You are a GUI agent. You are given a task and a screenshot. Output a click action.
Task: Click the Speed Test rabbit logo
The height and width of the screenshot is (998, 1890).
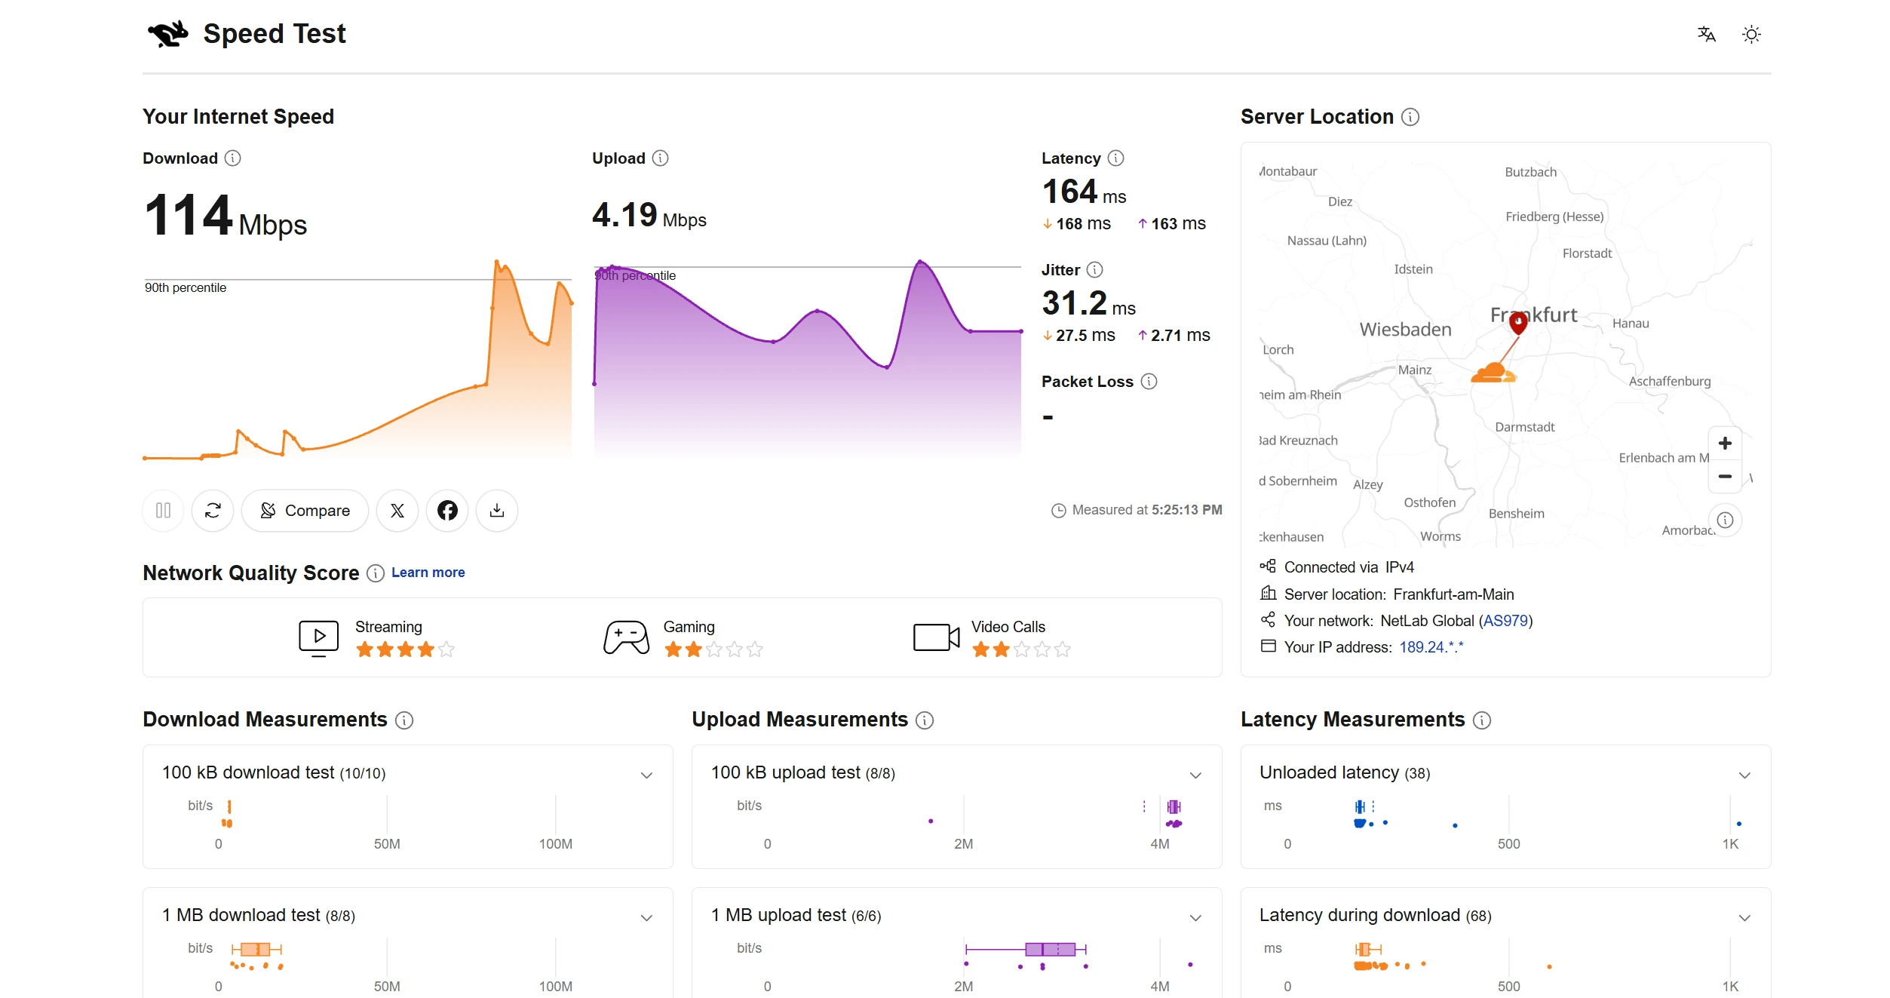(x=167, y=34)
